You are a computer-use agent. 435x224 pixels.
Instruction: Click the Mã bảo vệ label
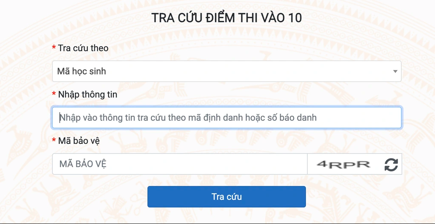[x=79, y=140]
